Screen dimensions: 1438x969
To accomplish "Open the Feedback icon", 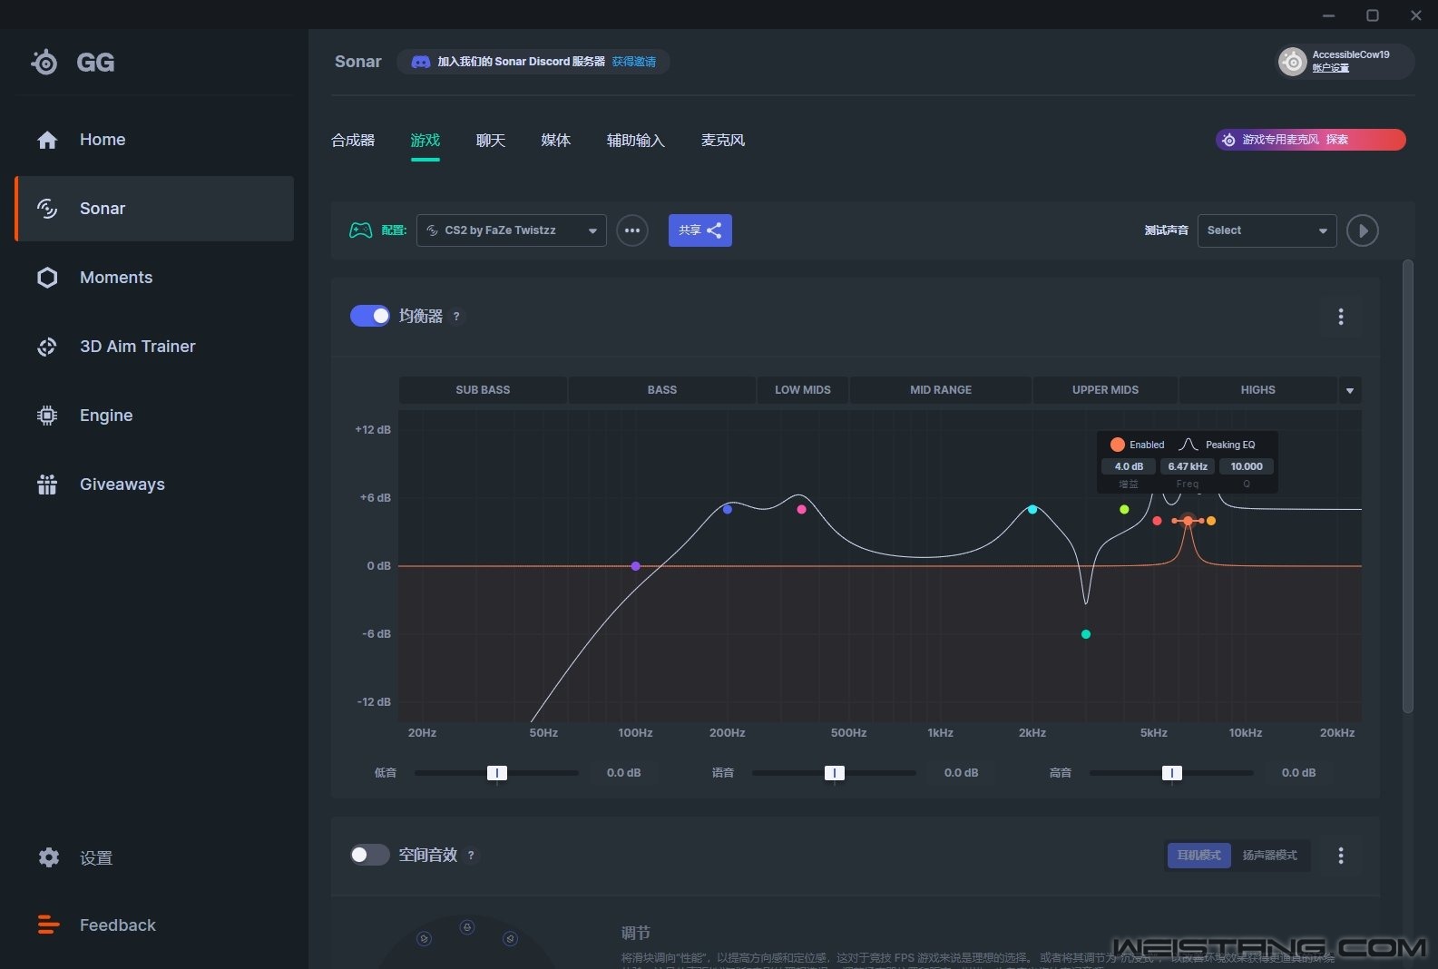I will 48,925.
